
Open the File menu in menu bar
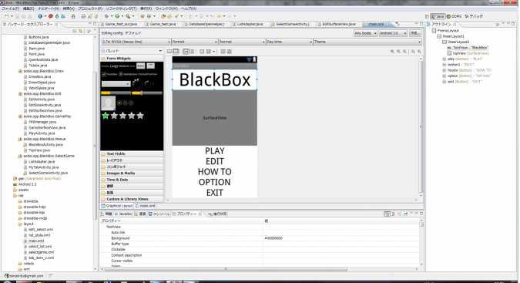[11, 8]
